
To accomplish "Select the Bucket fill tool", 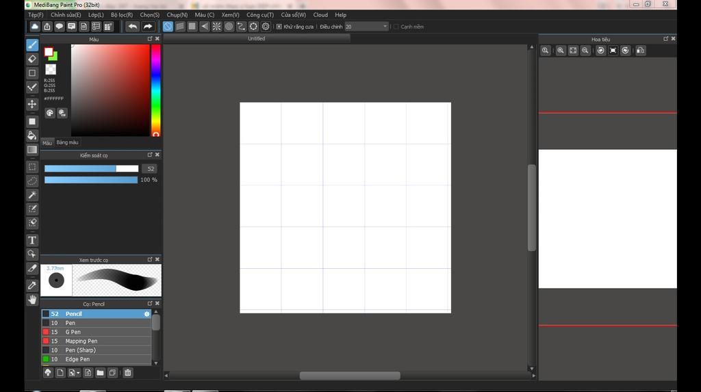I will coord(32,135).
